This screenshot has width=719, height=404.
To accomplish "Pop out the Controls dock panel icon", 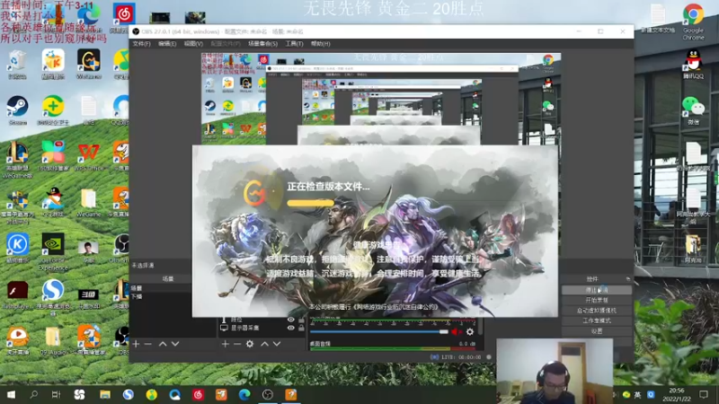I will pyautogui.click(x=627, y=278).
